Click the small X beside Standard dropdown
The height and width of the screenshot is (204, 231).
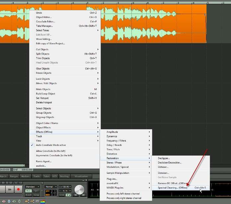pyautogui.click(x=42, y=183)
